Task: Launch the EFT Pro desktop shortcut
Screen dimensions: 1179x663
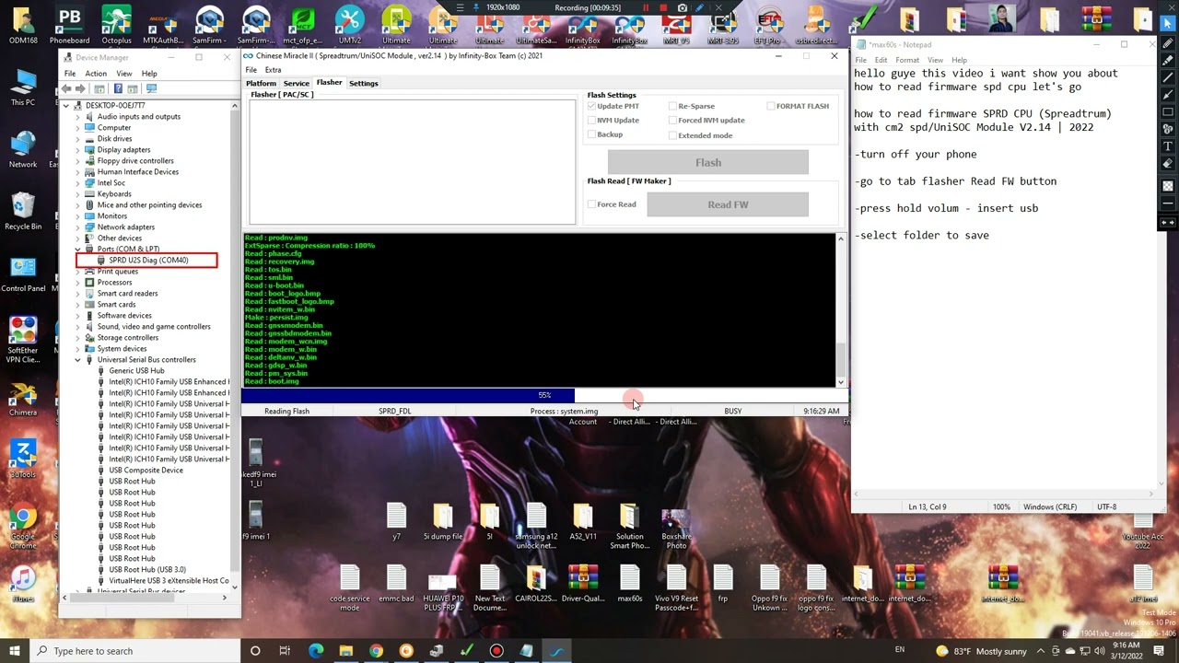Action: click(x=769, y=25)
